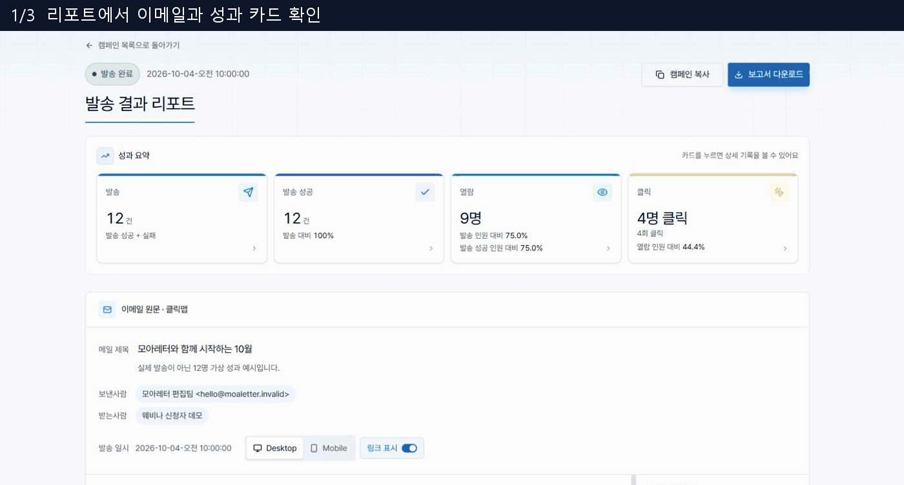
Task: Click the 발송 성공 인원 대비 75.0% text
Action: click(x=501, y=248)
